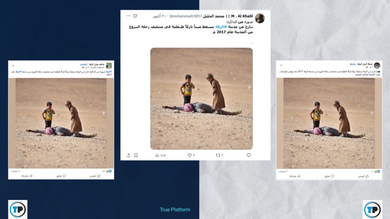Image resolution: width=390 pixels, height=219 pixels.
Task: Click the TP logo at bottom left
Action: click(x=18, y=209)
